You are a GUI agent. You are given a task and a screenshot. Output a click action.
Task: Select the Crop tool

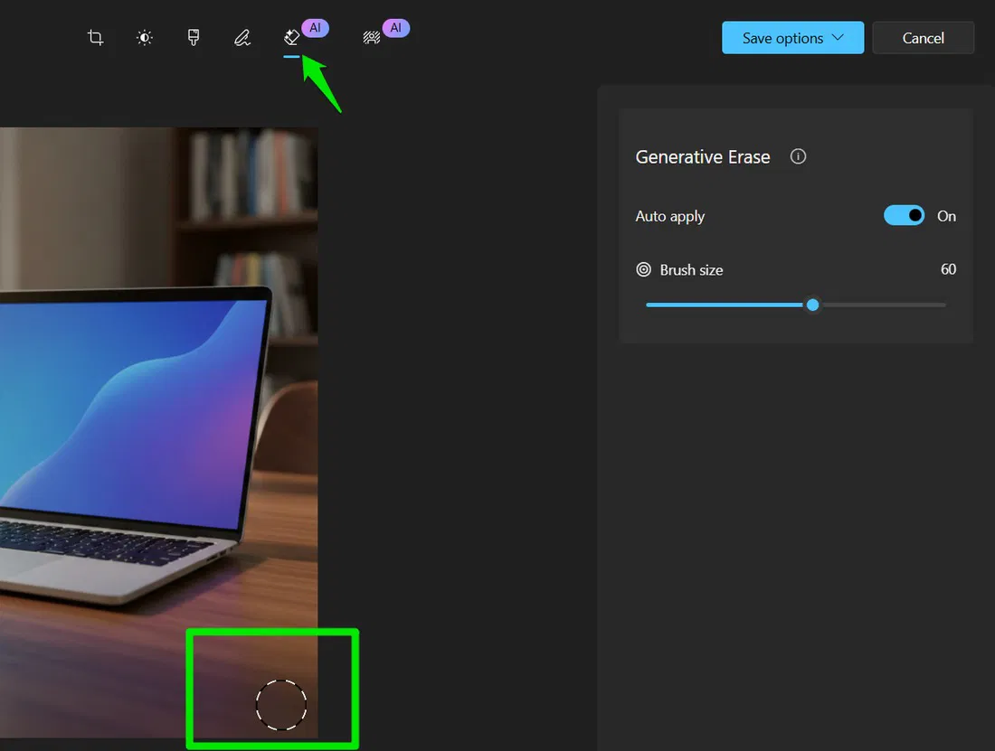point(95,37)
